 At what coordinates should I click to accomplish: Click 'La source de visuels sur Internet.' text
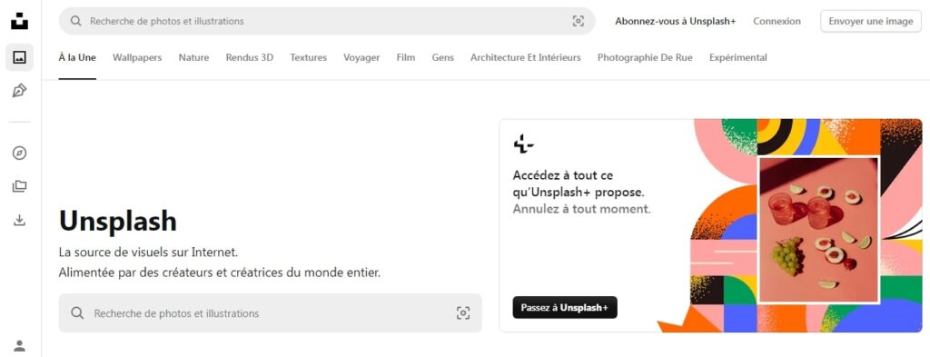click(x=148, y=252)
